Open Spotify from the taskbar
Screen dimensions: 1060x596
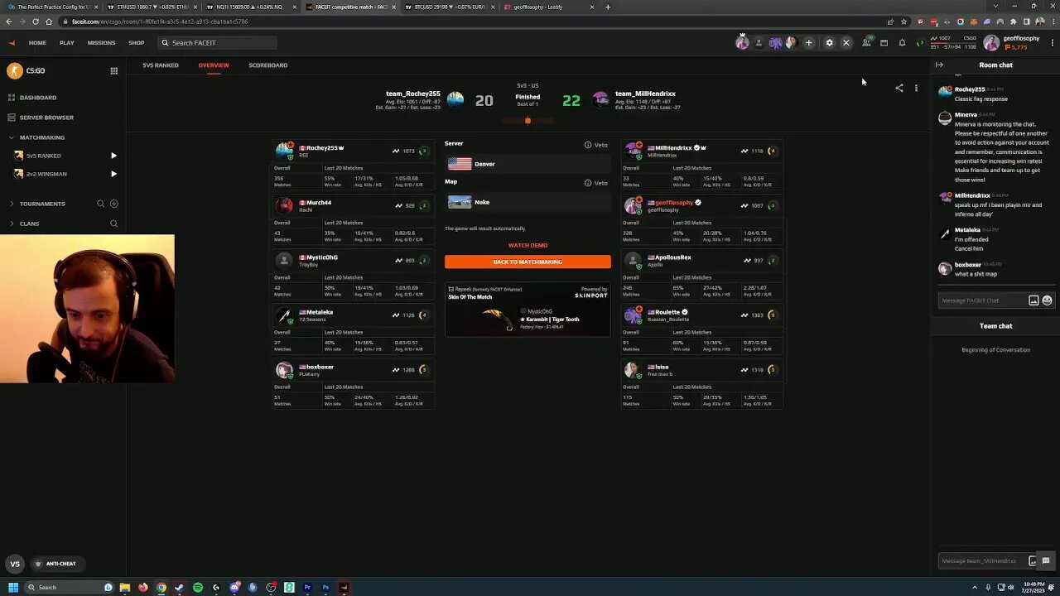198,588
